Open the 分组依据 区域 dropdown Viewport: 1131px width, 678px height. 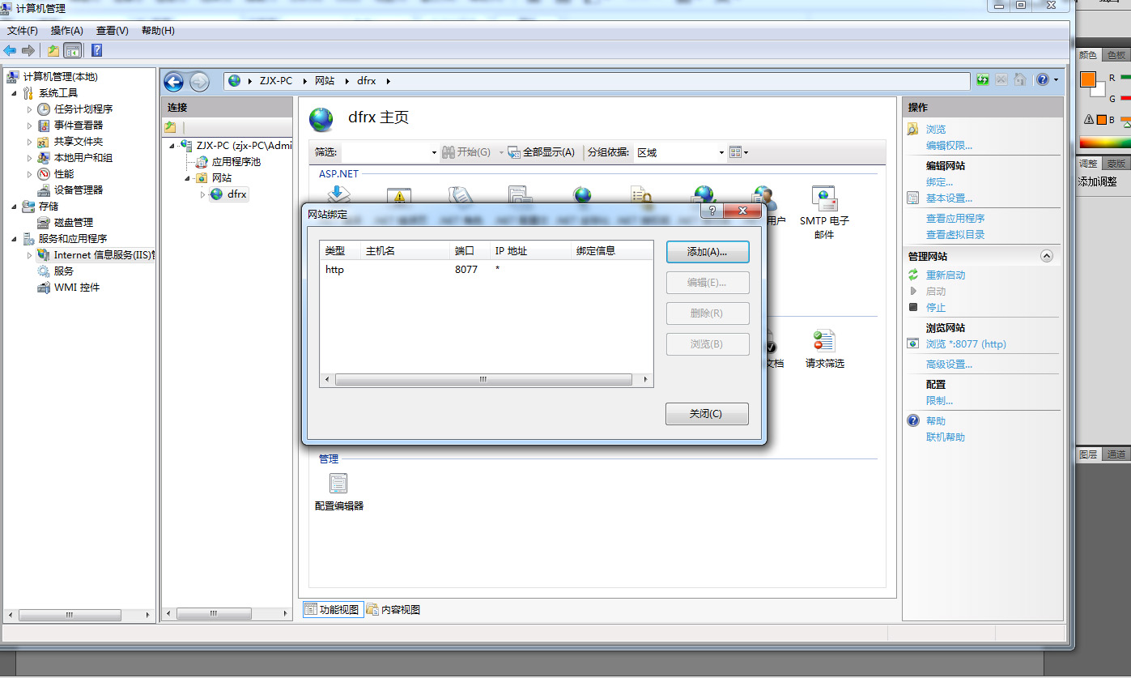point(721,152)
